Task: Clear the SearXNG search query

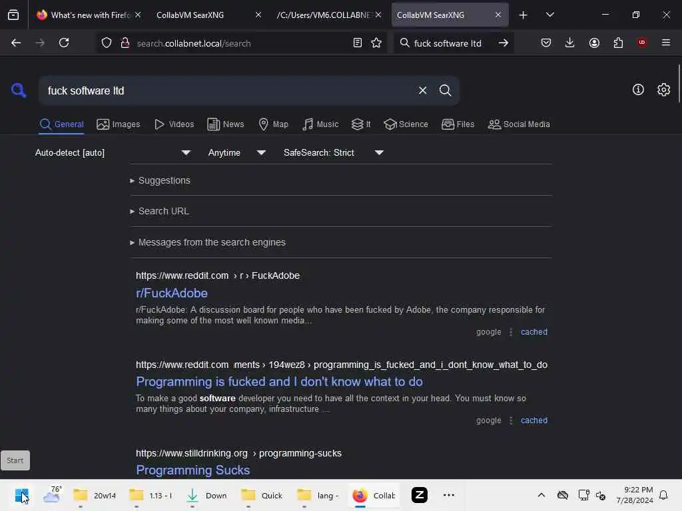Action: click(x=422, y=90)
